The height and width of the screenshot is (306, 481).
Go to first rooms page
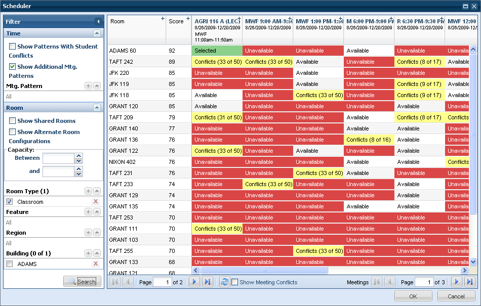(x=115, y=282)
